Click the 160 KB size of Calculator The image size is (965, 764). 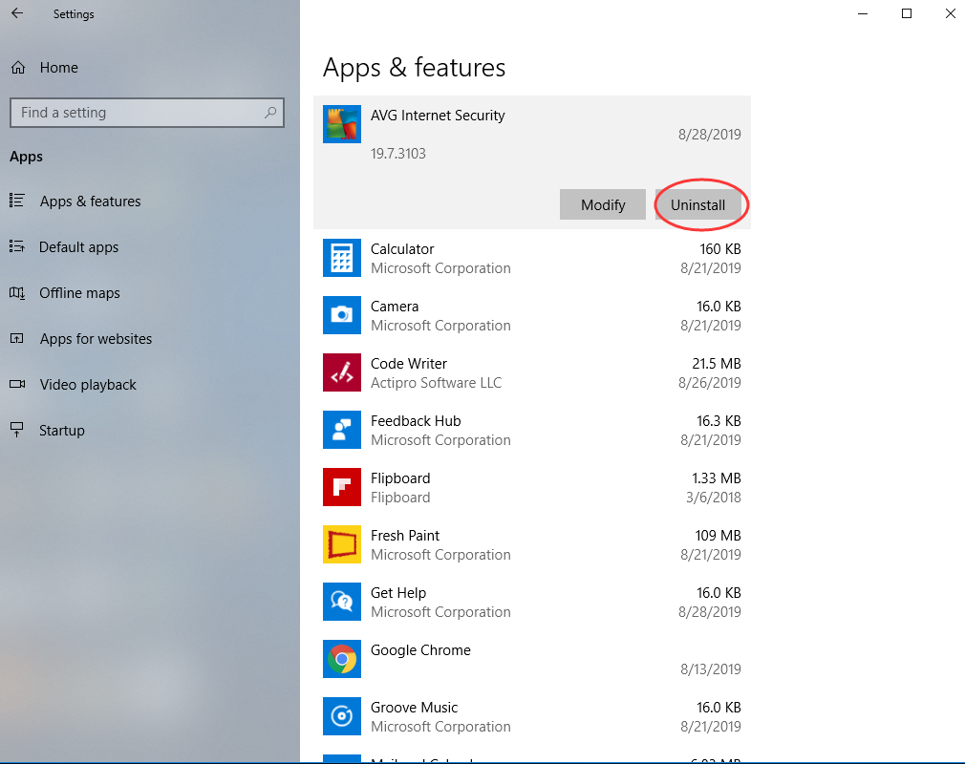(720, 249)
